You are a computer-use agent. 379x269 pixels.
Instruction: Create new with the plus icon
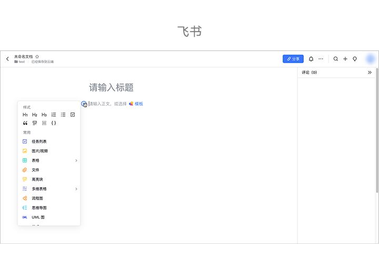point(345,59)
